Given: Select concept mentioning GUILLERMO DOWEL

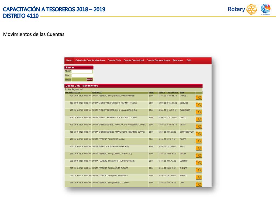Looking at the screenshot, I should [x=119, y=125].
